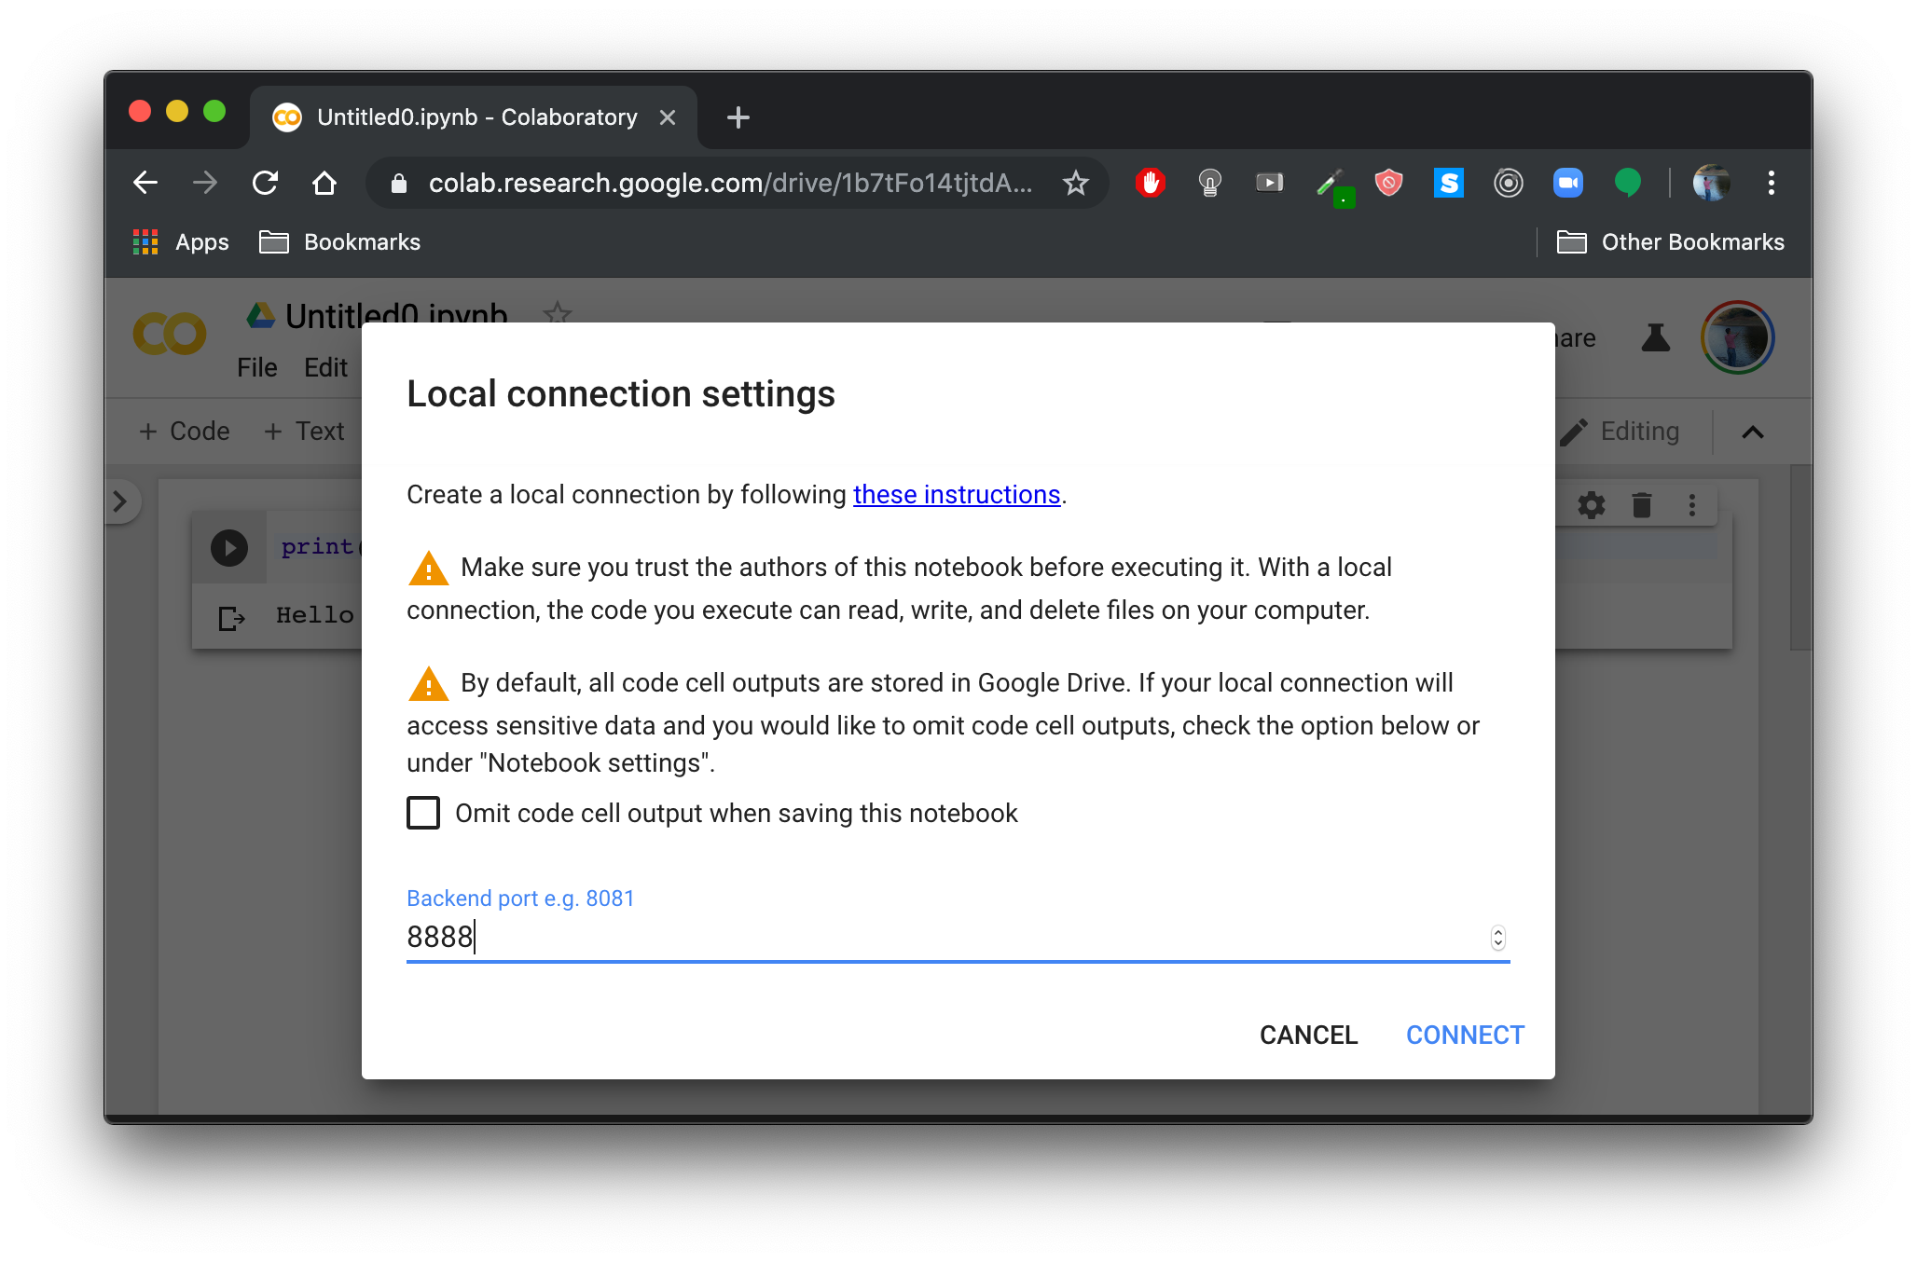Click the lock site info icon

click(x=399, y=183)
